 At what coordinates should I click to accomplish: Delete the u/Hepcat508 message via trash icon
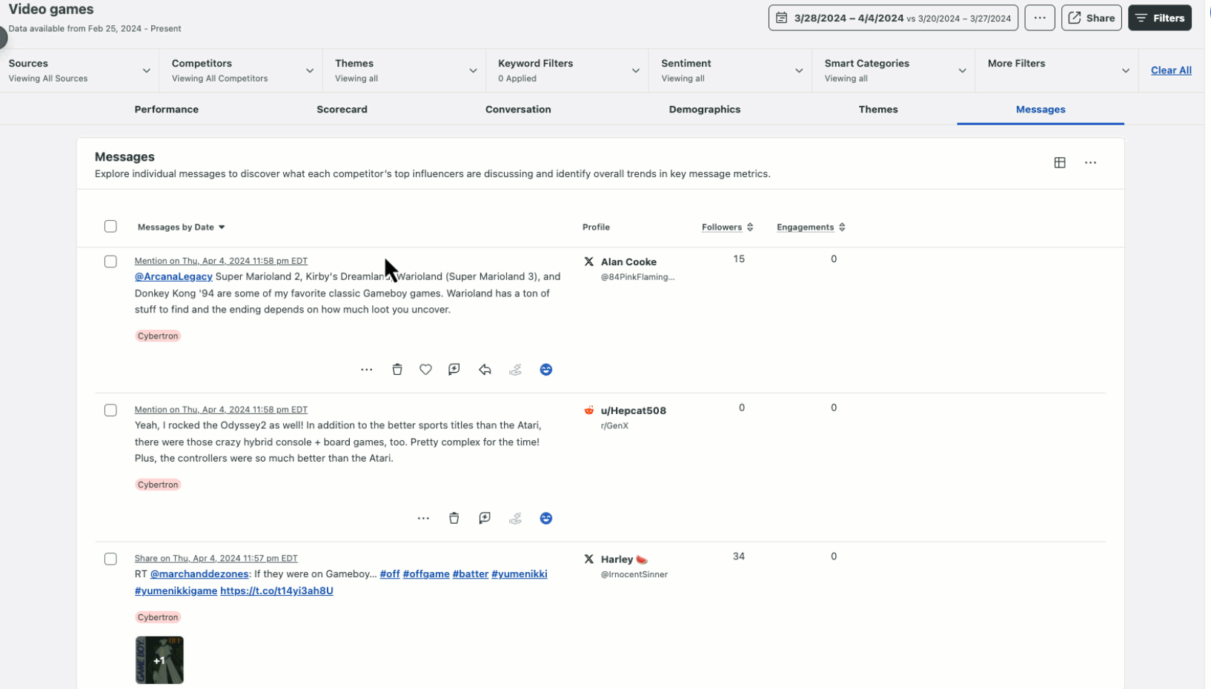click(454, 519)
